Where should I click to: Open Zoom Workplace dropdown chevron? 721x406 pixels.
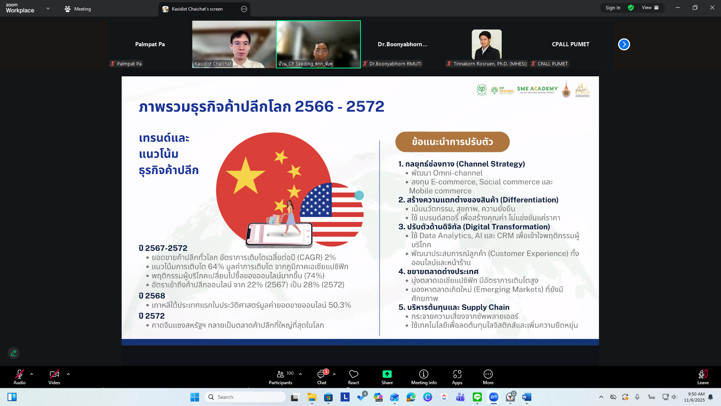point(48,8)
